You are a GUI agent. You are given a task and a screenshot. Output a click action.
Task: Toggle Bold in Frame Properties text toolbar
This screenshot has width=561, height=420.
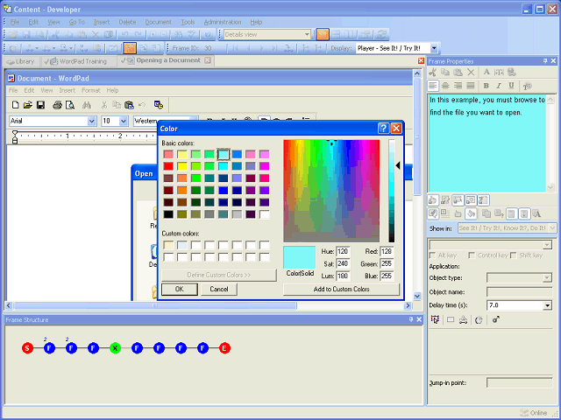tap(486, 86)
